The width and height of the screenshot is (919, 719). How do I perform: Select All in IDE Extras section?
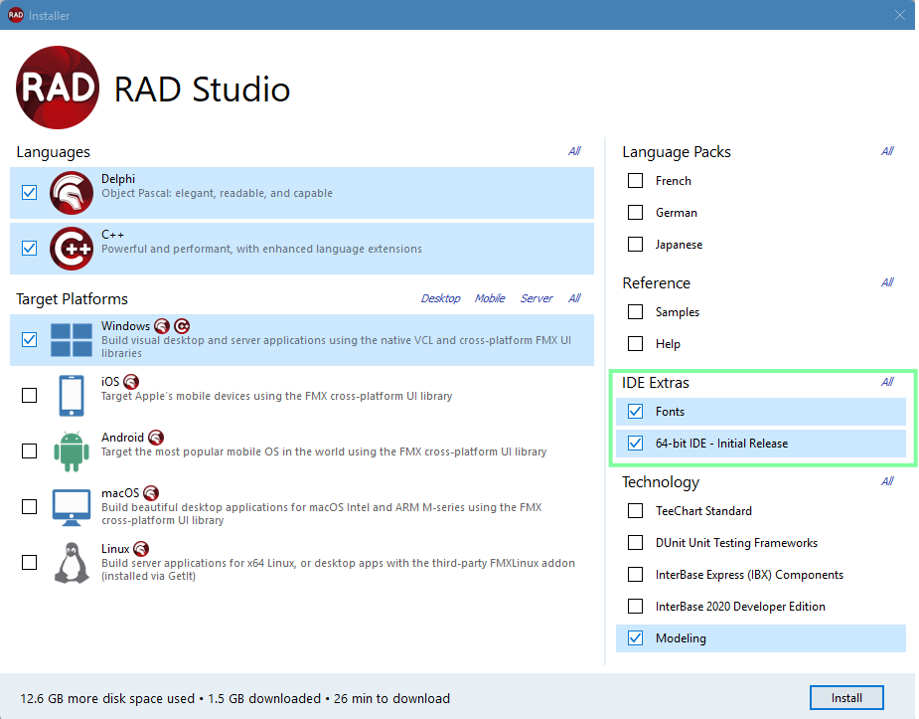[x=887, y=382]
